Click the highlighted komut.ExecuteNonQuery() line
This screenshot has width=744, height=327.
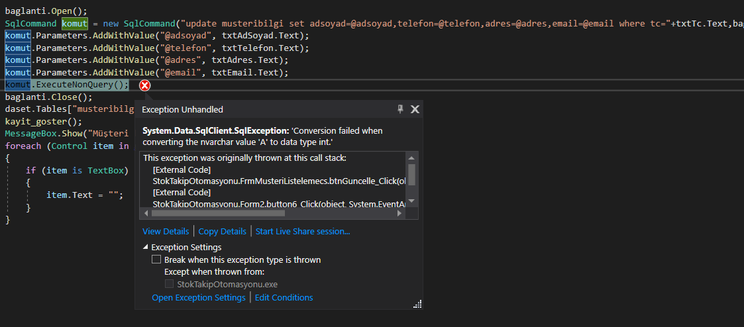(66, 85)
